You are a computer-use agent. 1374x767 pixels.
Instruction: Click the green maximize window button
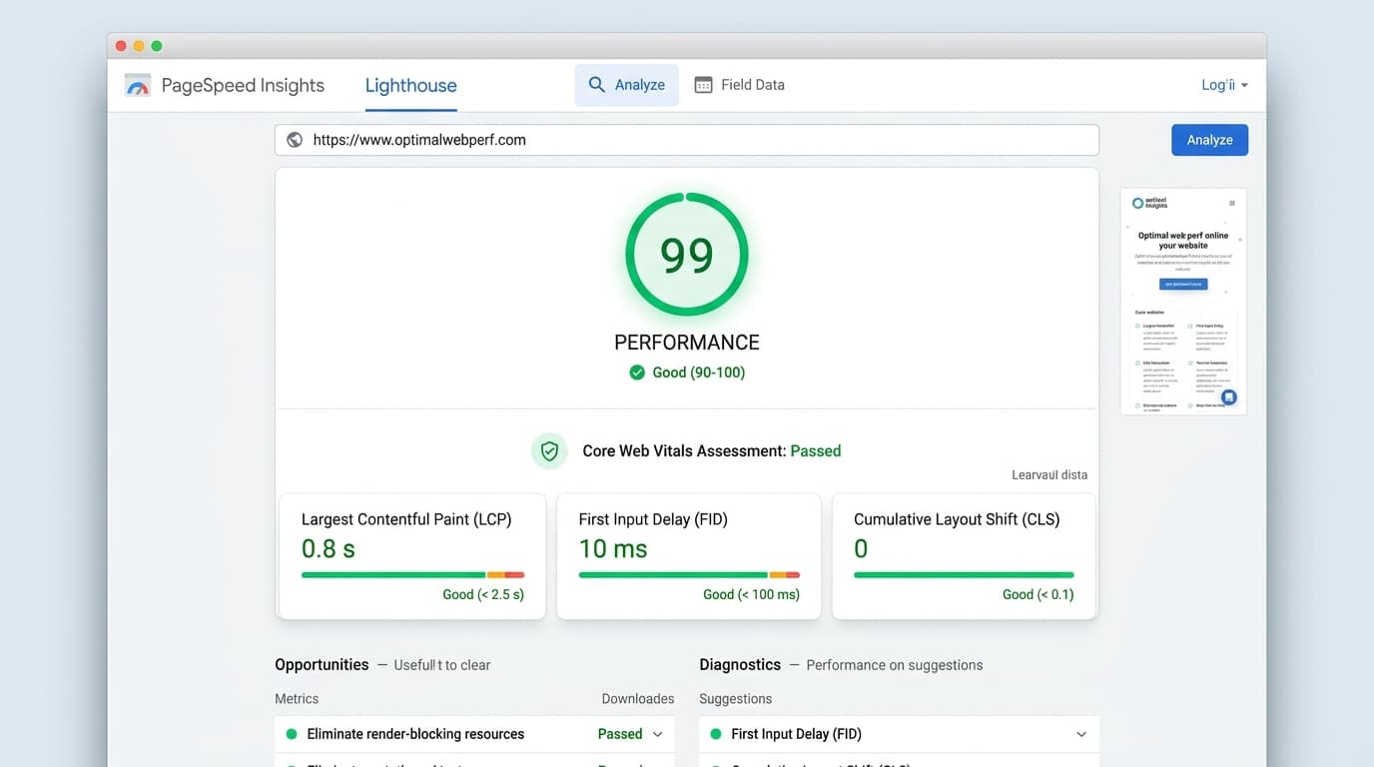(157, 46)
